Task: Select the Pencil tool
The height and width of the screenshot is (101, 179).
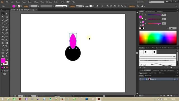Action: tap(3, 30)
